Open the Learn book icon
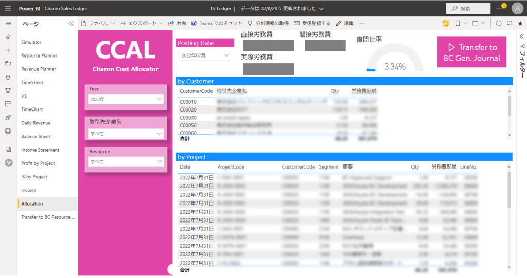This screenshot has width=527, height=278. pos(8,131)
